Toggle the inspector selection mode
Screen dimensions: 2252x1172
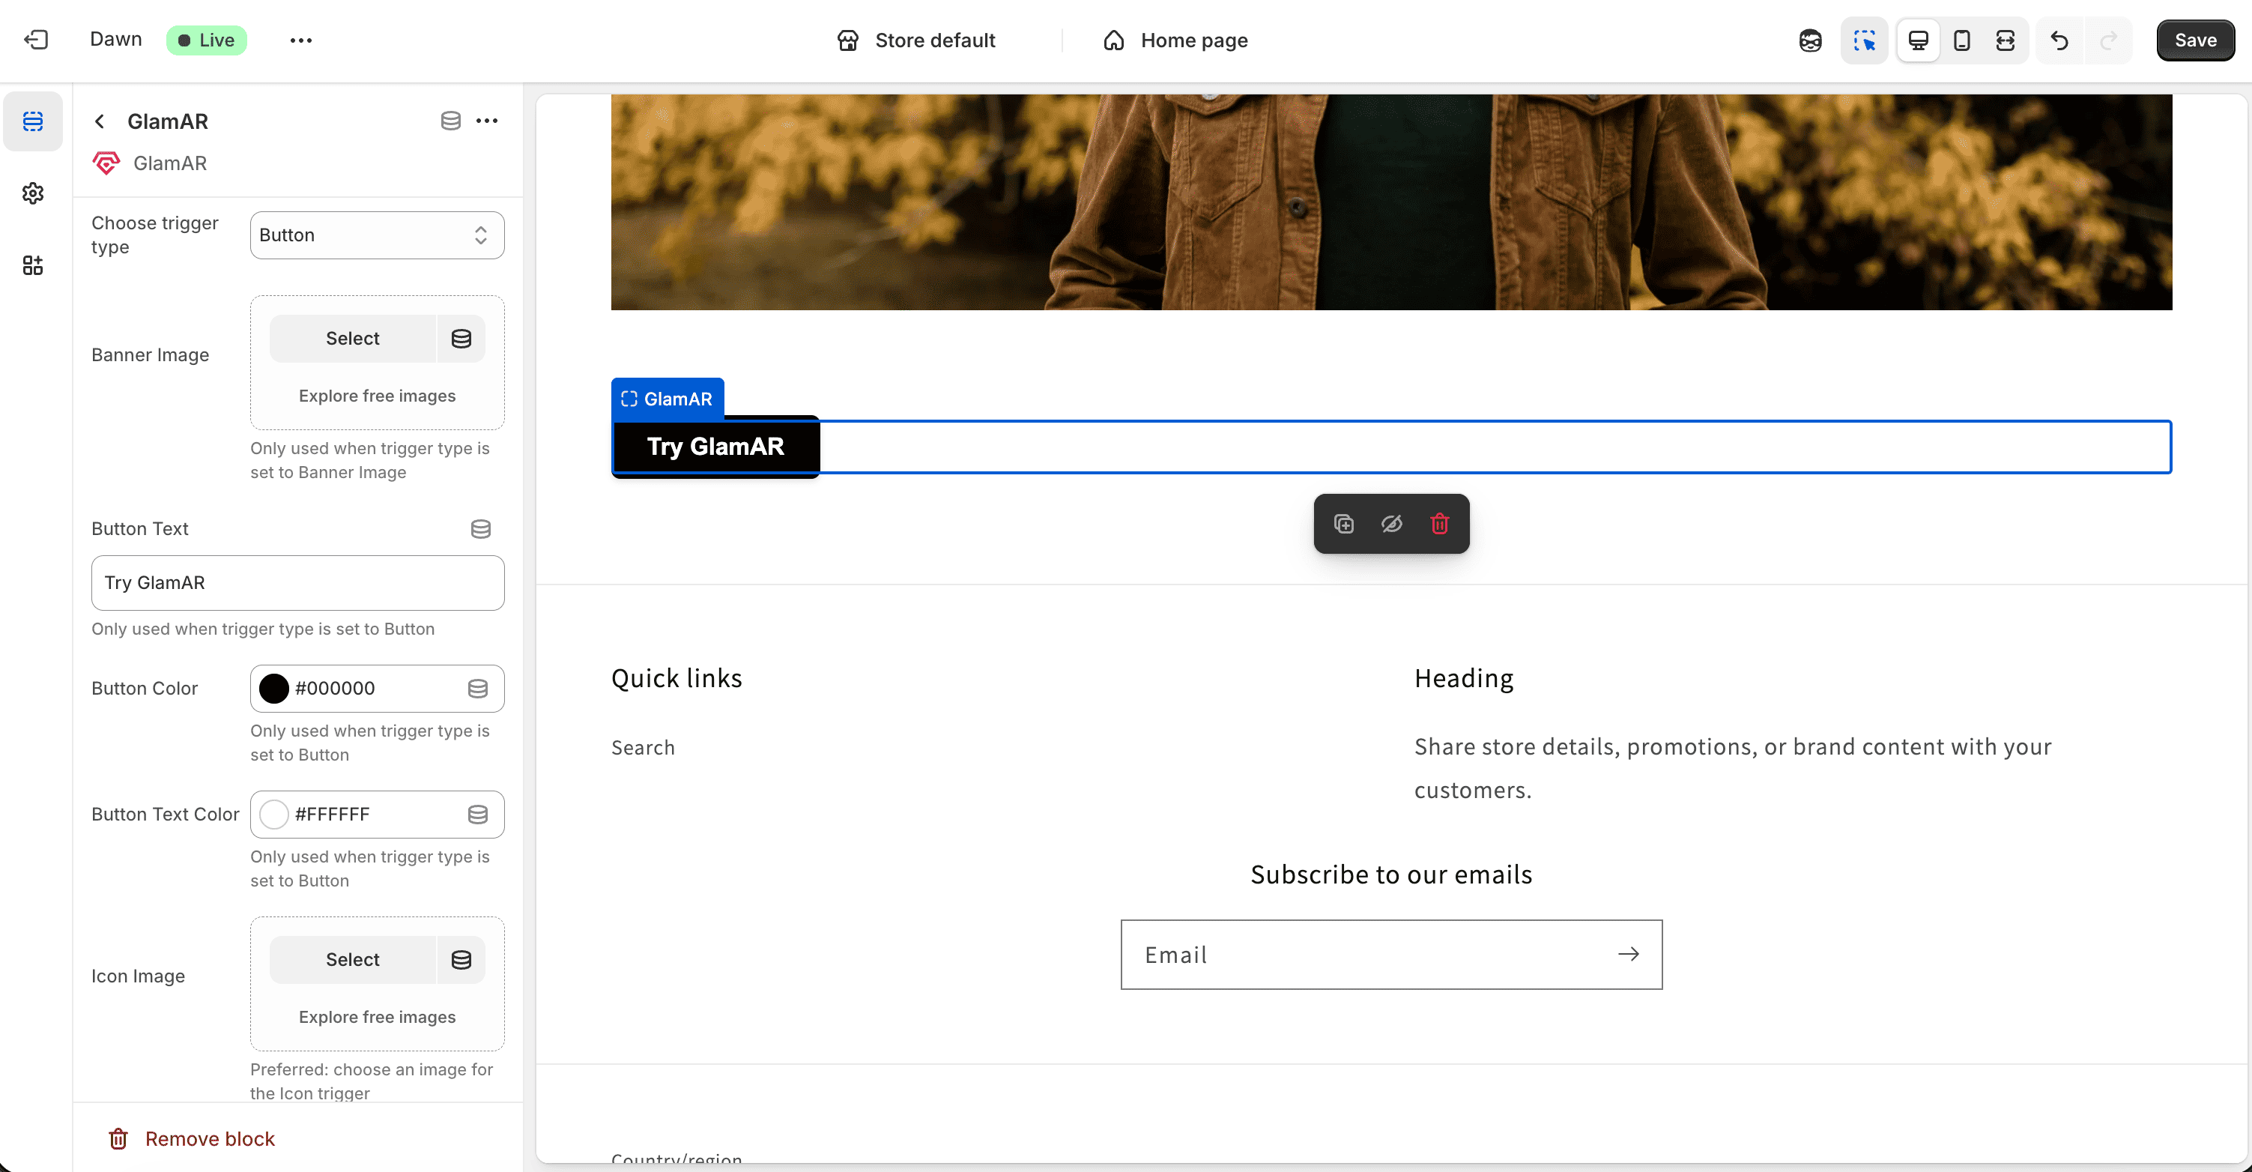(1864, 40)
